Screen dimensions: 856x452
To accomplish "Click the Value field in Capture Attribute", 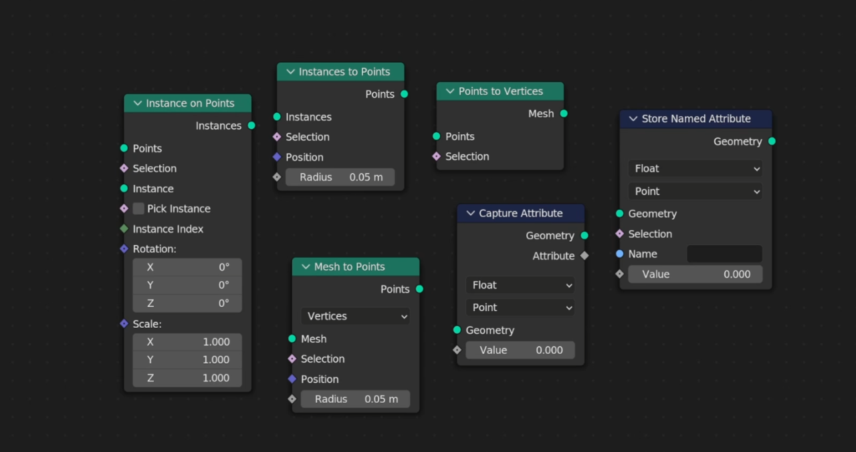I will tap(520, 351).
